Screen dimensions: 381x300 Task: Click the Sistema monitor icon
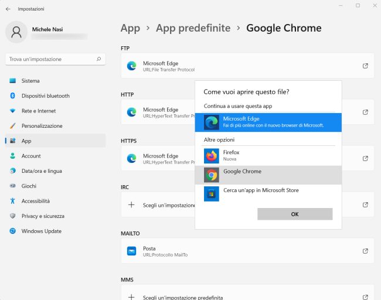13,81
